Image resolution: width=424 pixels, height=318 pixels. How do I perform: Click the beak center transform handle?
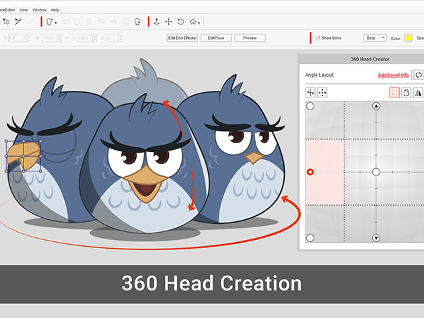(x=24, y=156)
